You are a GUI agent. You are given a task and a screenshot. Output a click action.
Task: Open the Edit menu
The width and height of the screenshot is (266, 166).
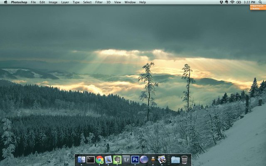tap(42, 2)
